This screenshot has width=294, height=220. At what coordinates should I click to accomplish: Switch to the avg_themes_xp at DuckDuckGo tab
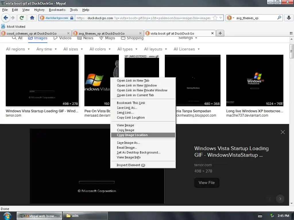108,33
